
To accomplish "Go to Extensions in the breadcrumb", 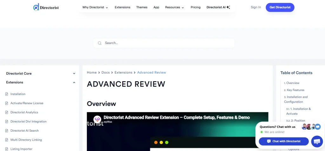I will pos(123,73).
